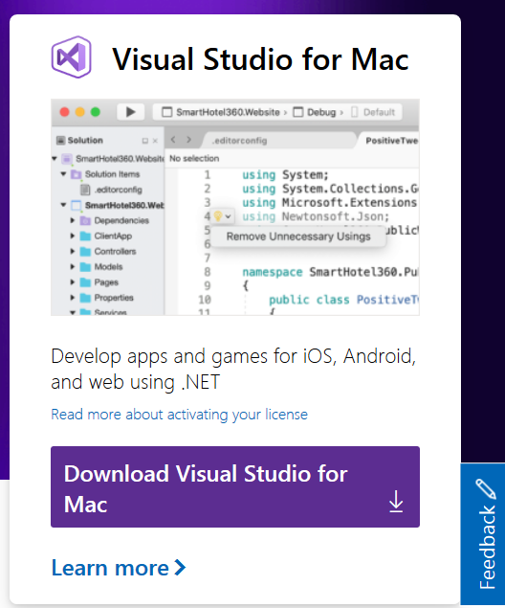This screenshot has height=608, width=505.
Task: Close the Solution pad via the x icon
Action: tap(155, 141)
